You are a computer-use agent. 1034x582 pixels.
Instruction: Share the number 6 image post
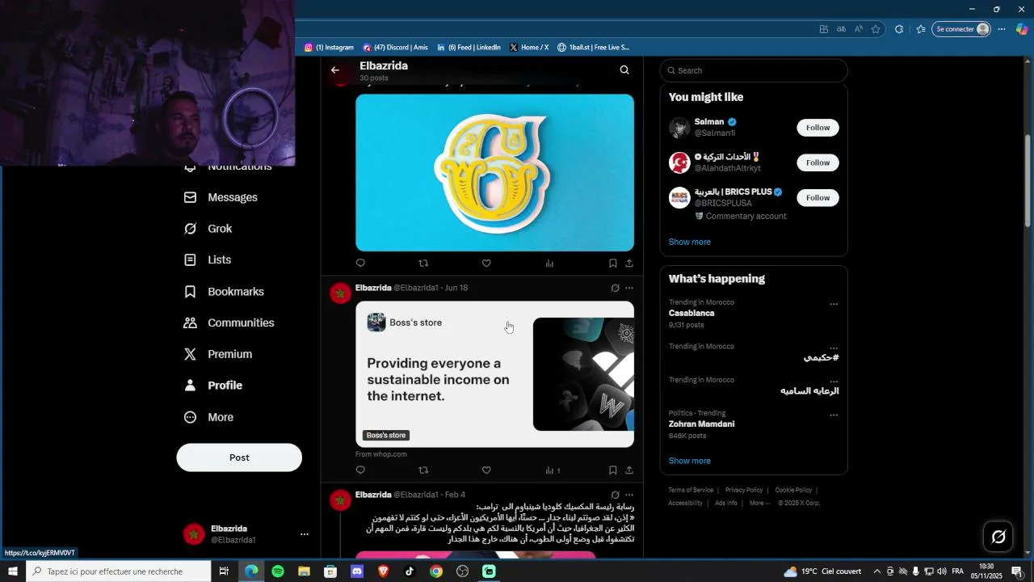[x=629, y=264]
